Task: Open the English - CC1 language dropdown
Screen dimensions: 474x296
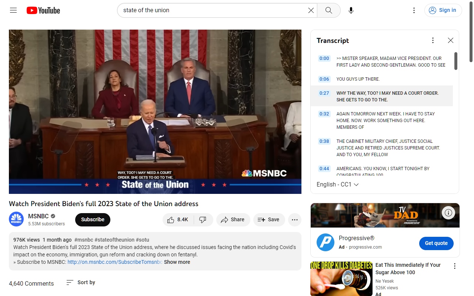Action: [338, 184]
